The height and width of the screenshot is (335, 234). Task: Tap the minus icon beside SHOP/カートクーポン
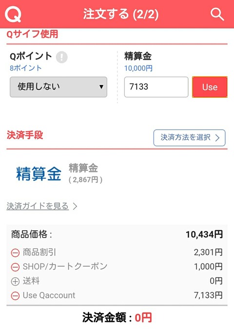click(15, 268)
